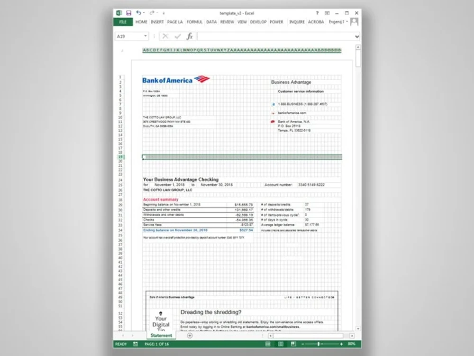Click the 80% zoom level
This screenshot has height=356, width=474.
pyautogui.click(x=352, y=344)
